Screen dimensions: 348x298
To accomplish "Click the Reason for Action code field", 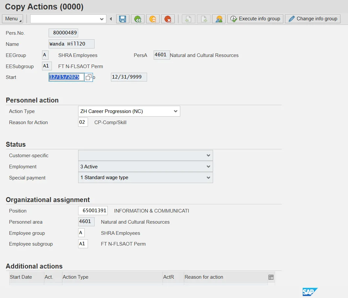I will [x=83, y=122].
